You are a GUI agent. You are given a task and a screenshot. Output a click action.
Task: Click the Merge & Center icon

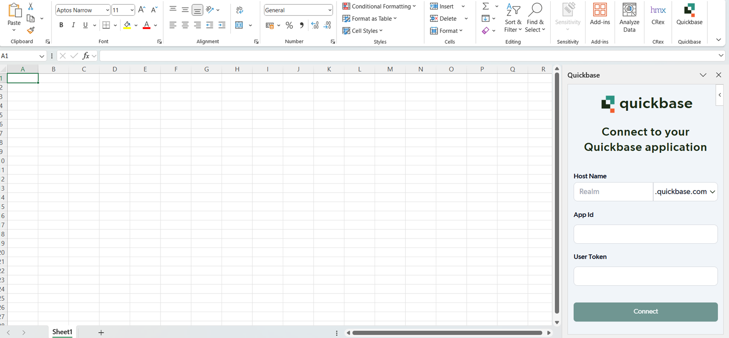click(x=239, y=25)
